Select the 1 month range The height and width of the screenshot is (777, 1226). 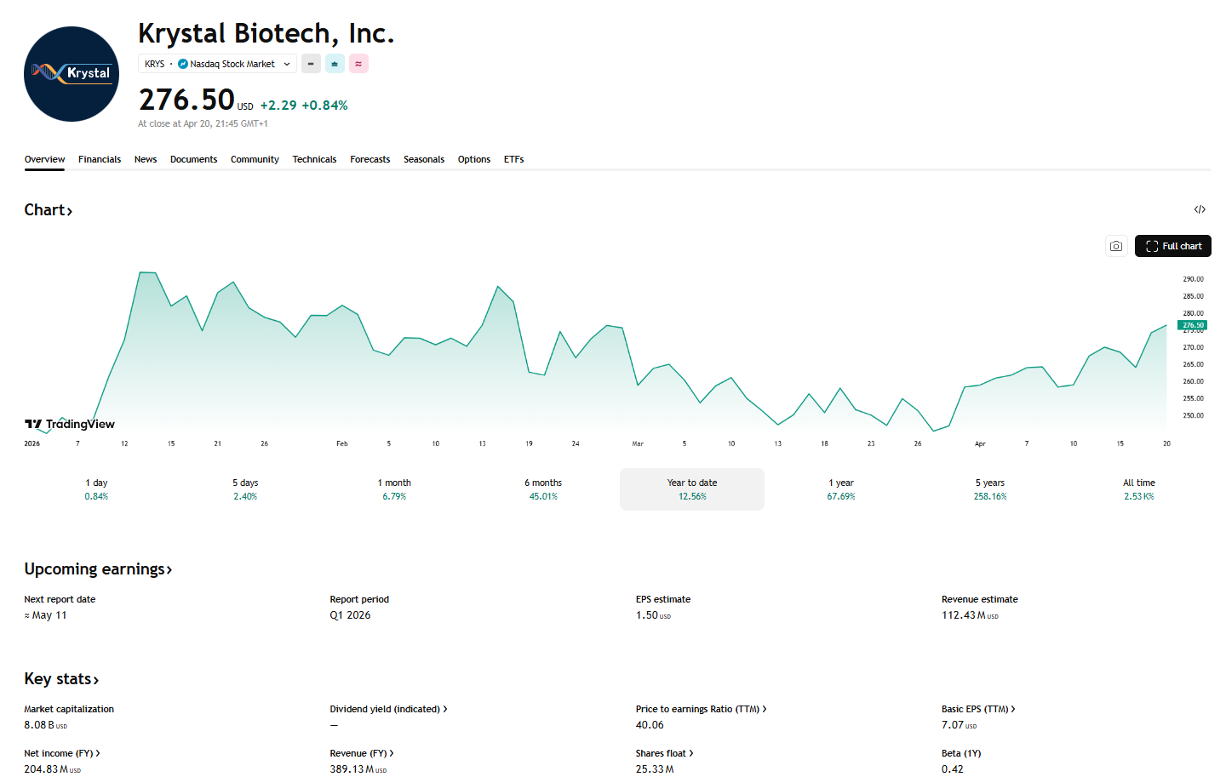point(394,489)
